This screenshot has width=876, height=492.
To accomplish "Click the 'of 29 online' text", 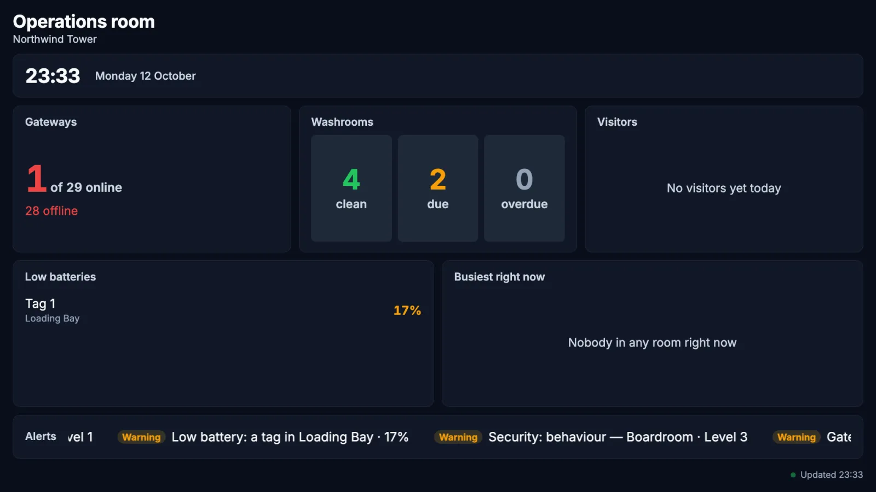I will tap(86, 188).
